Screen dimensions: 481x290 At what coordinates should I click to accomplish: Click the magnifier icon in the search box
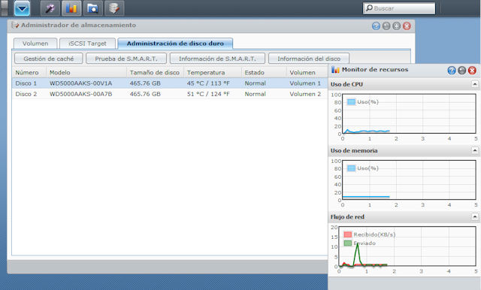(369, 8)
